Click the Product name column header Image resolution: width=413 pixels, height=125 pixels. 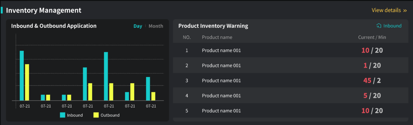pyautogui.click(x=217, y=37)
